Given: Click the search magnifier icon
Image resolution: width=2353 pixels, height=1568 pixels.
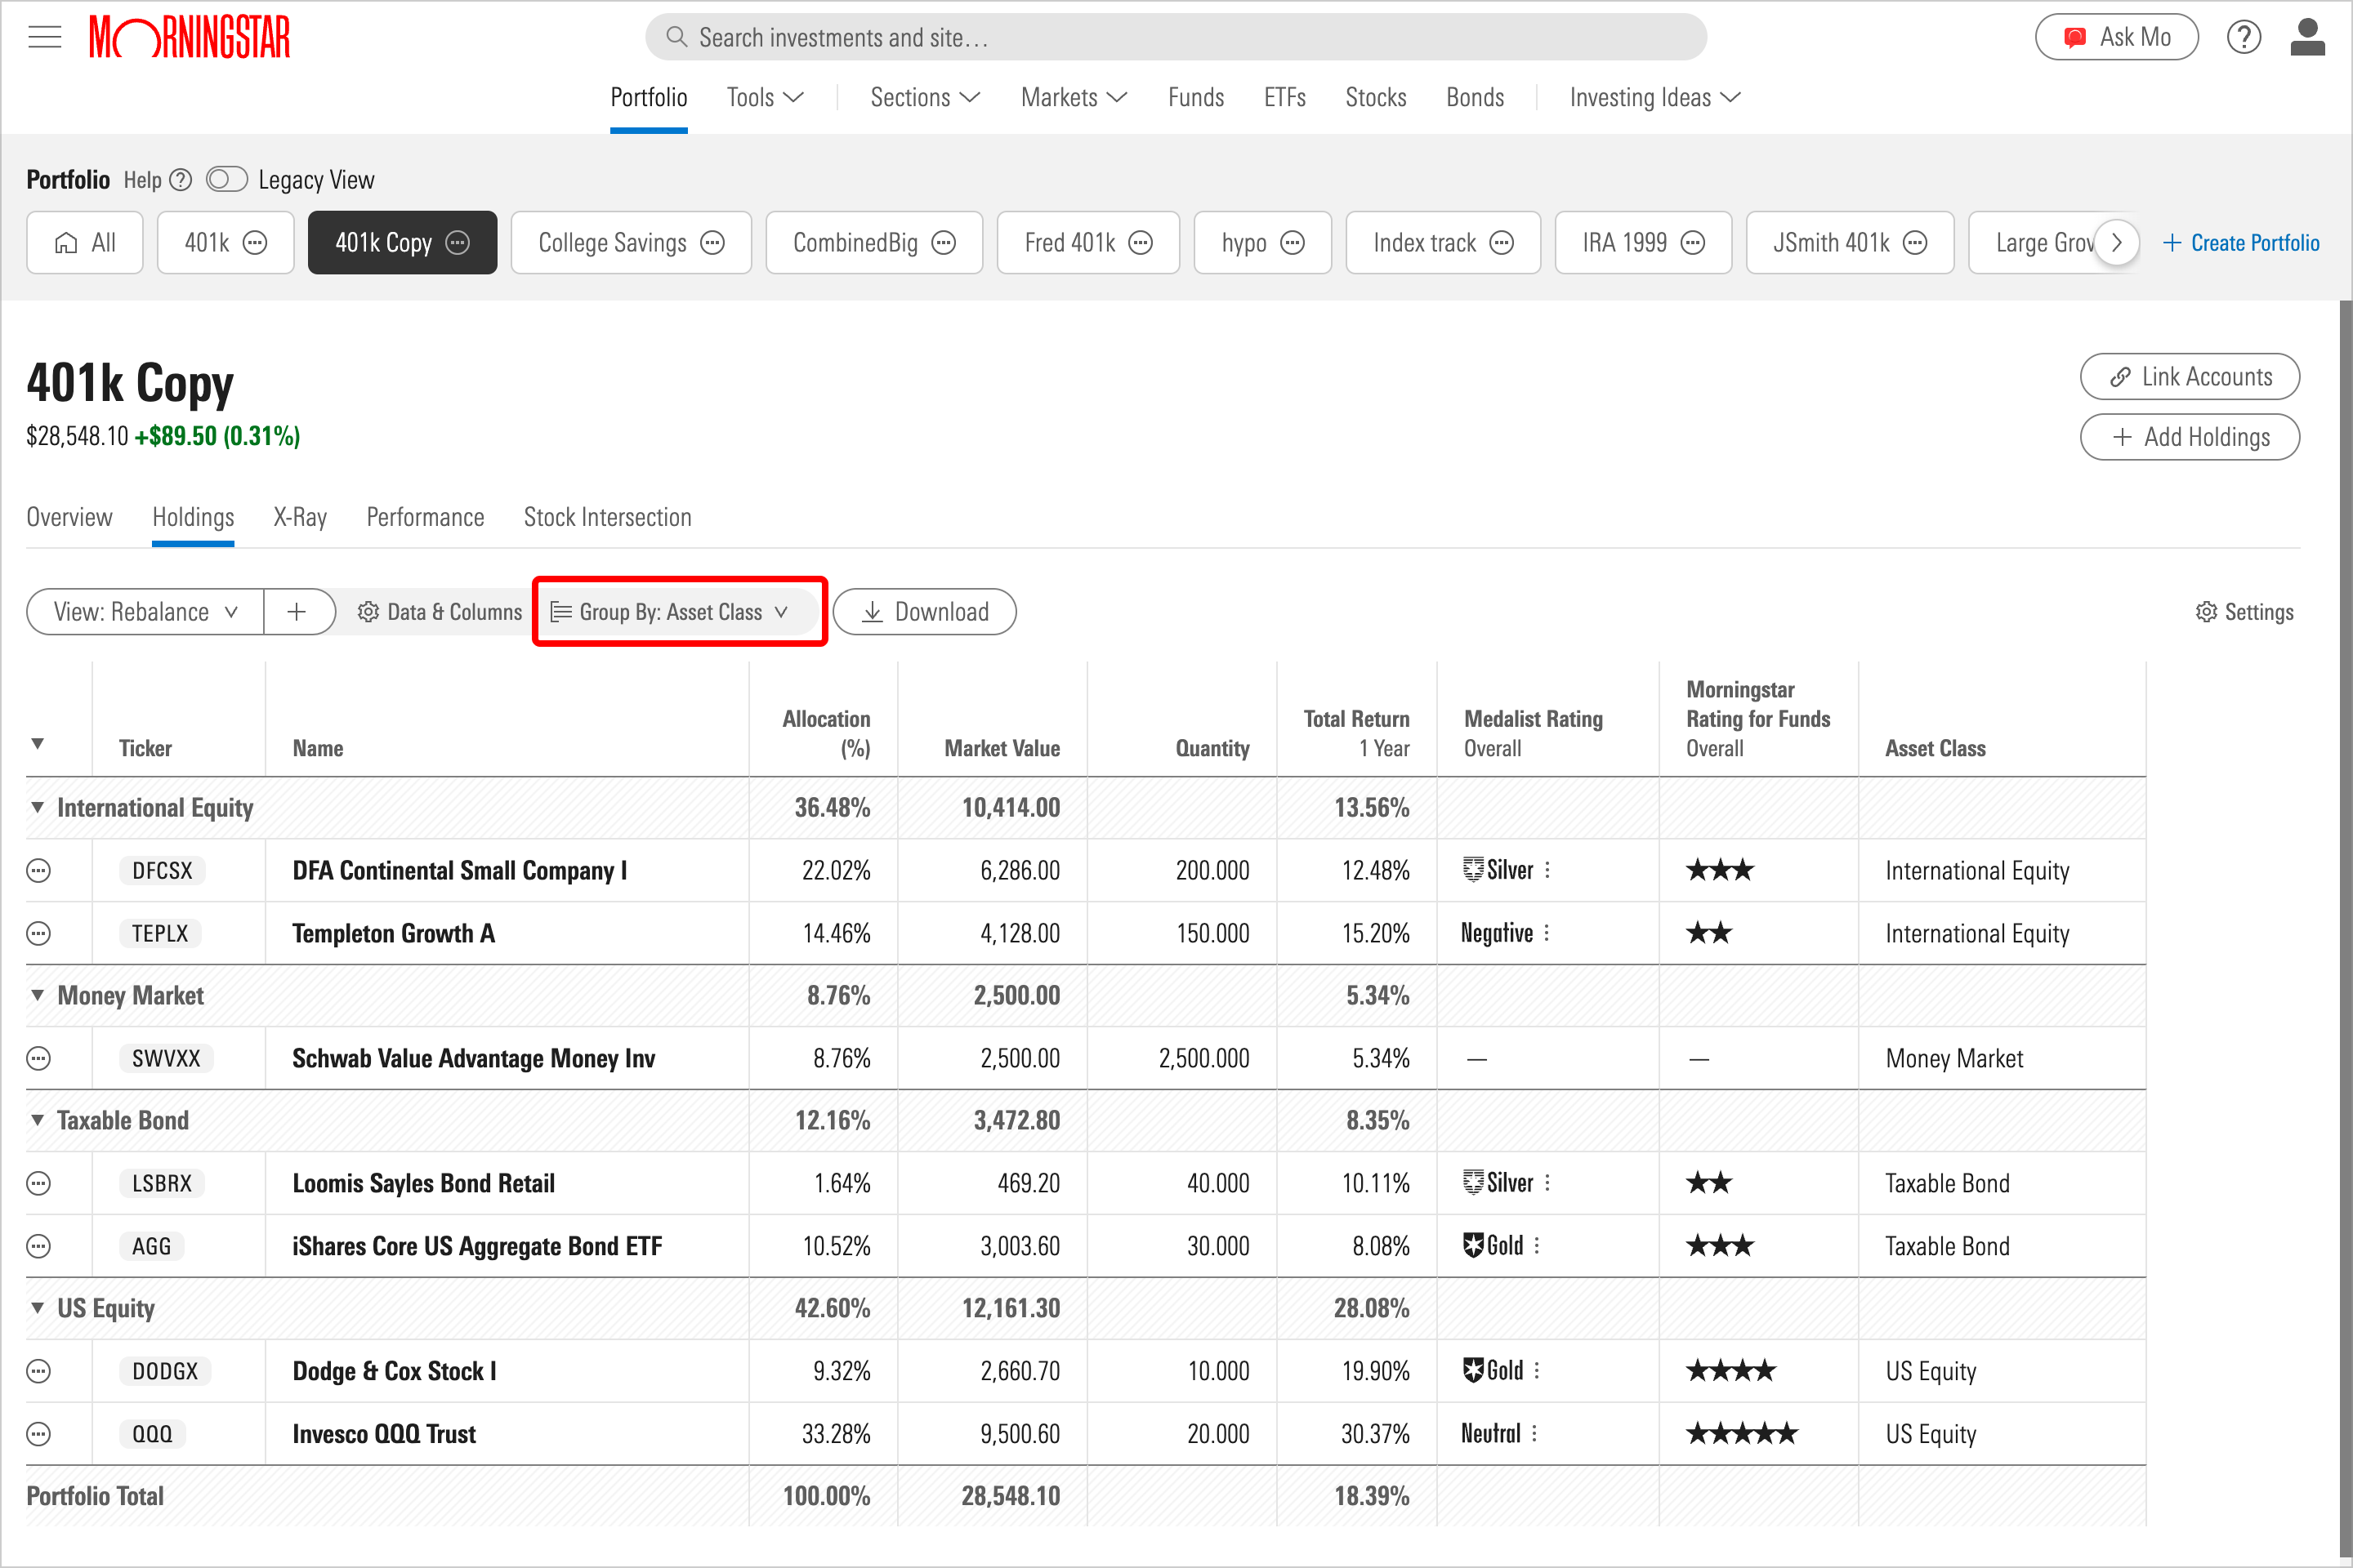Looking at the screenshot, I should (676, 37).
